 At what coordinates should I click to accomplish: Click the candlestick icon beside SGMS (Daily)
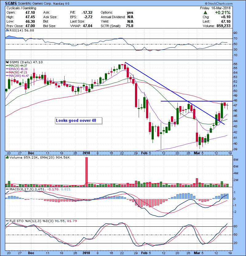coord(7,62)
